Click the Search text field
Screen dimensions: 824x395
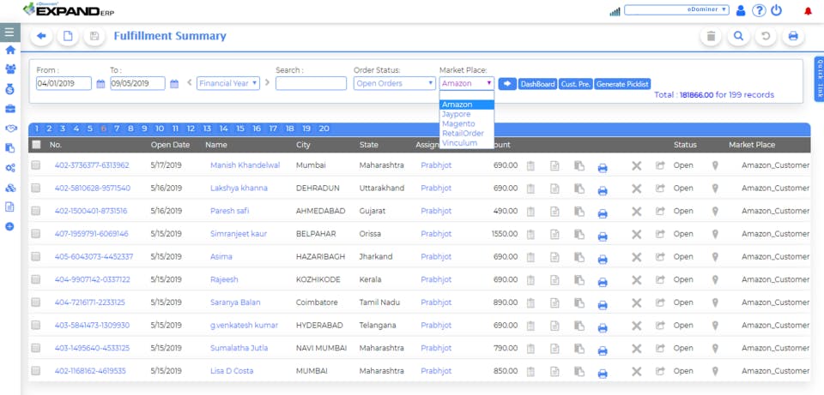click(x=311, y=83)
